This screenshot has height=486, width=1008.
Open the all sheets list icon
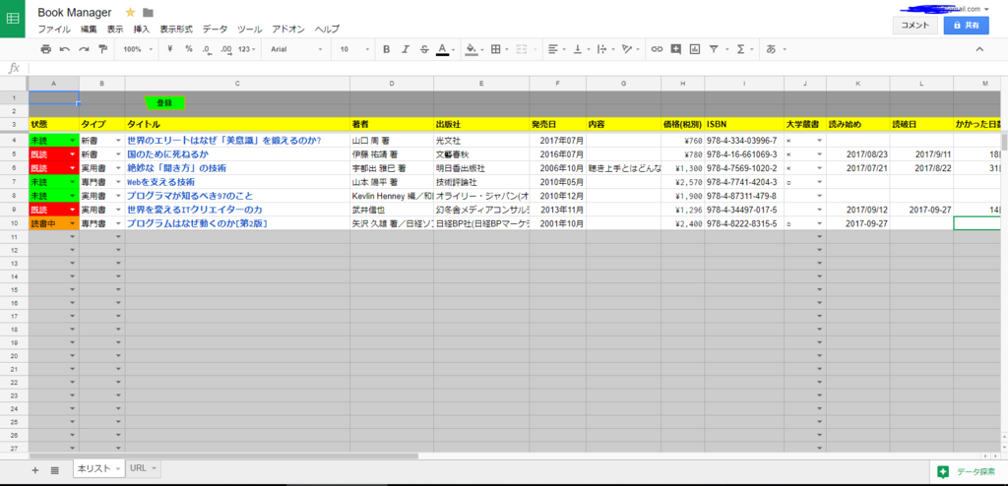click(x=55, y=470)
